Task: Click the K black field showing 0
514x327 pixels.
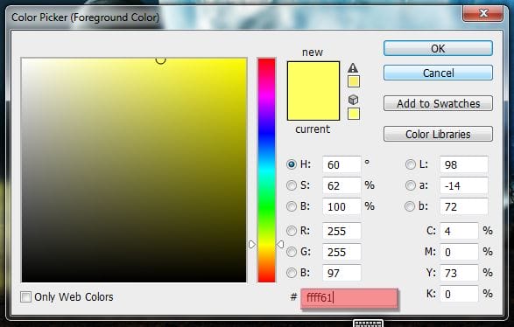Action: click(x=459, y=294)
